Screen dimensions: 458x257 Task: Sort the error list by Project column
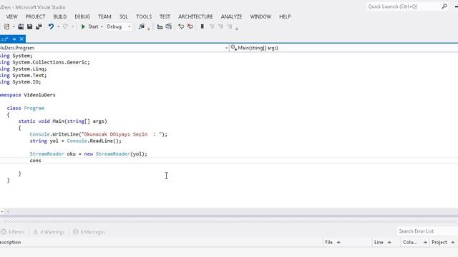(444, 242)
